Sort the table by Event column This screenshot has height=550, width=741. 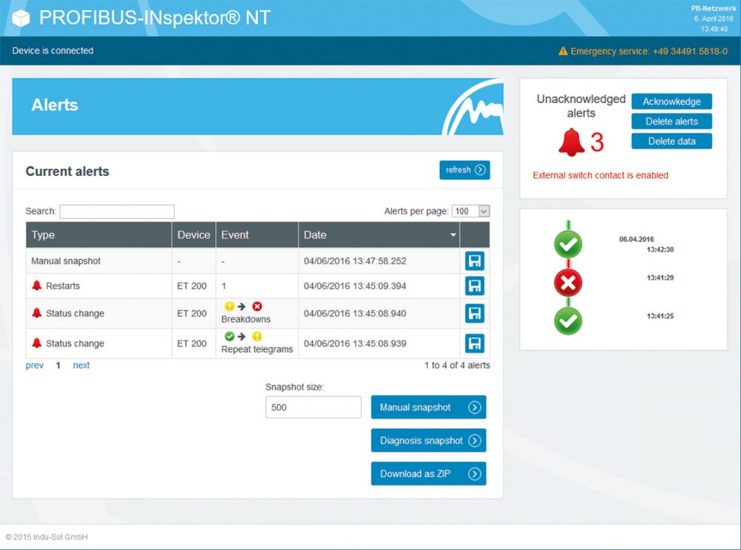pos(257,235)
